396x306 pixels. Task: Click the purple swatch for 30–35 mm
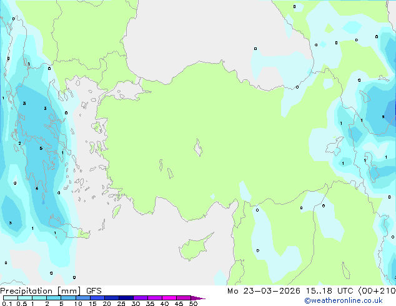coord(140,298)
